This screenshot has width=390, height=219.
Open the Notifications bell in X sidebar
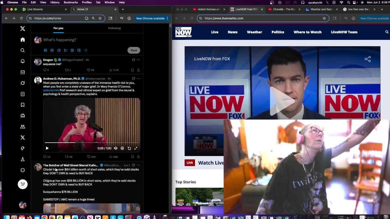[x=23, y=61]
